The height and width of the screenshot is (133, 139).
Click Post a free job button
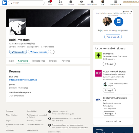(113, 37)
